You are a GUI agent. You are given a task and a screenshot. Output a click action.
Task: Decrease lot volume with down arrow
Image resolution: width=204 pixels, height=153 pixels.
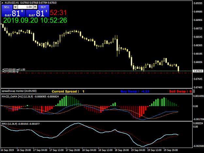pyautogui.click(x=15, y=7)
